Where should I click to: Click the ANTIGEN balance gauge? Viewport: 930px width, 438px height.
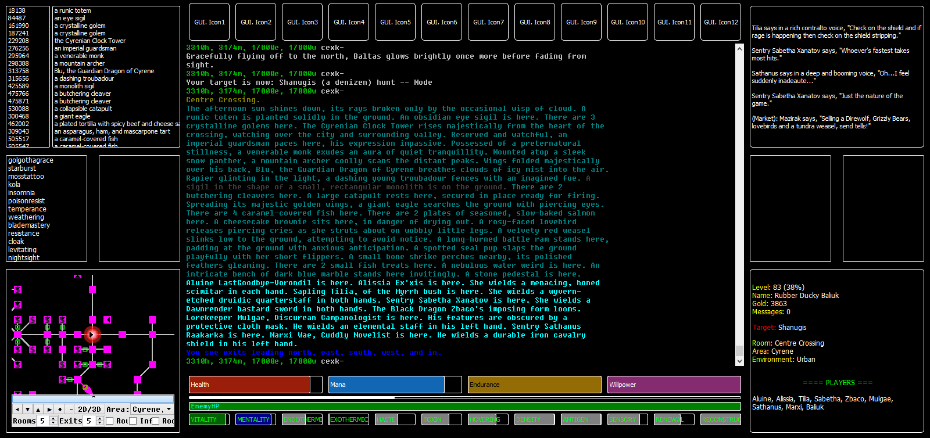pyautogui.click(x=581, y=419)
